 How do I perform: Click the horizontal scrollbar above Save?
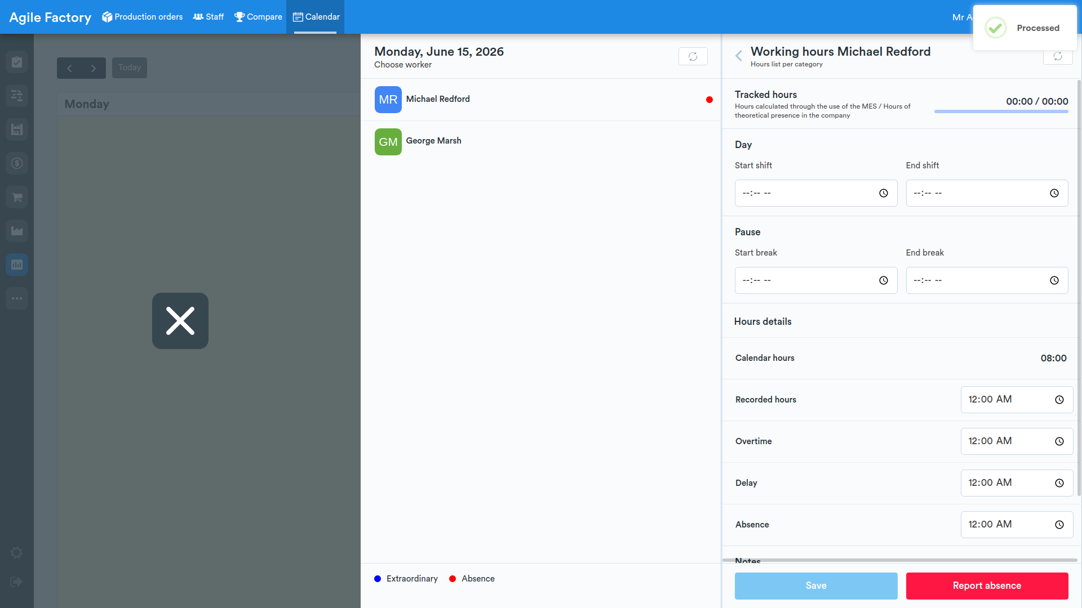click(900, 560)
